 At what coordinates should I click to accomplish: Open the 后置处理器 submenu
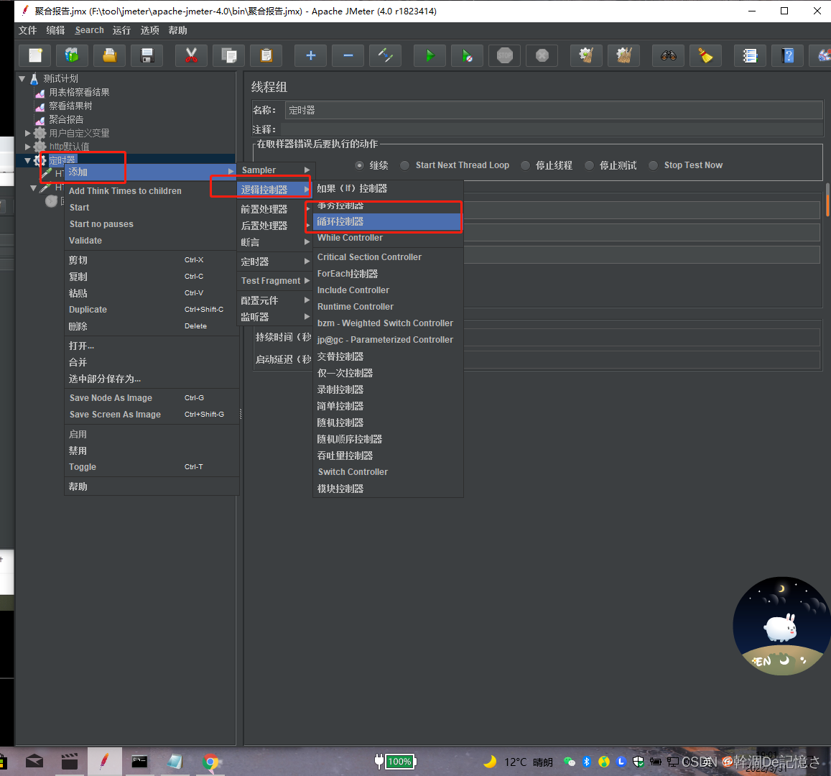[x=276, y=226]
